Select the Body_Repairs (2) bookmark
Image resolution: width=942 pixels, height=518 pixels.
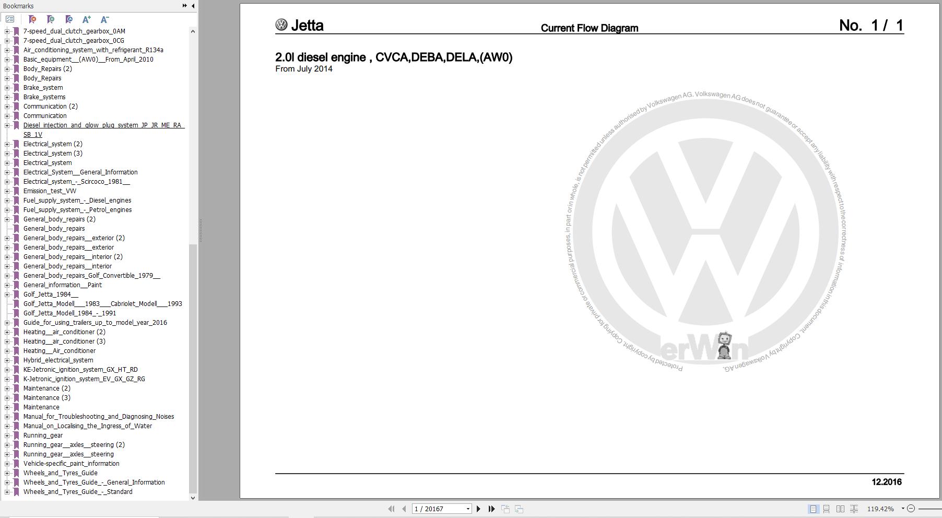[48, 69]
